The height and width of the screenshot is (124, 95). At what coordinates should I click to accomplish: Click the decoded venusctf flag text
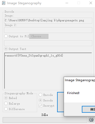[34, 55]
